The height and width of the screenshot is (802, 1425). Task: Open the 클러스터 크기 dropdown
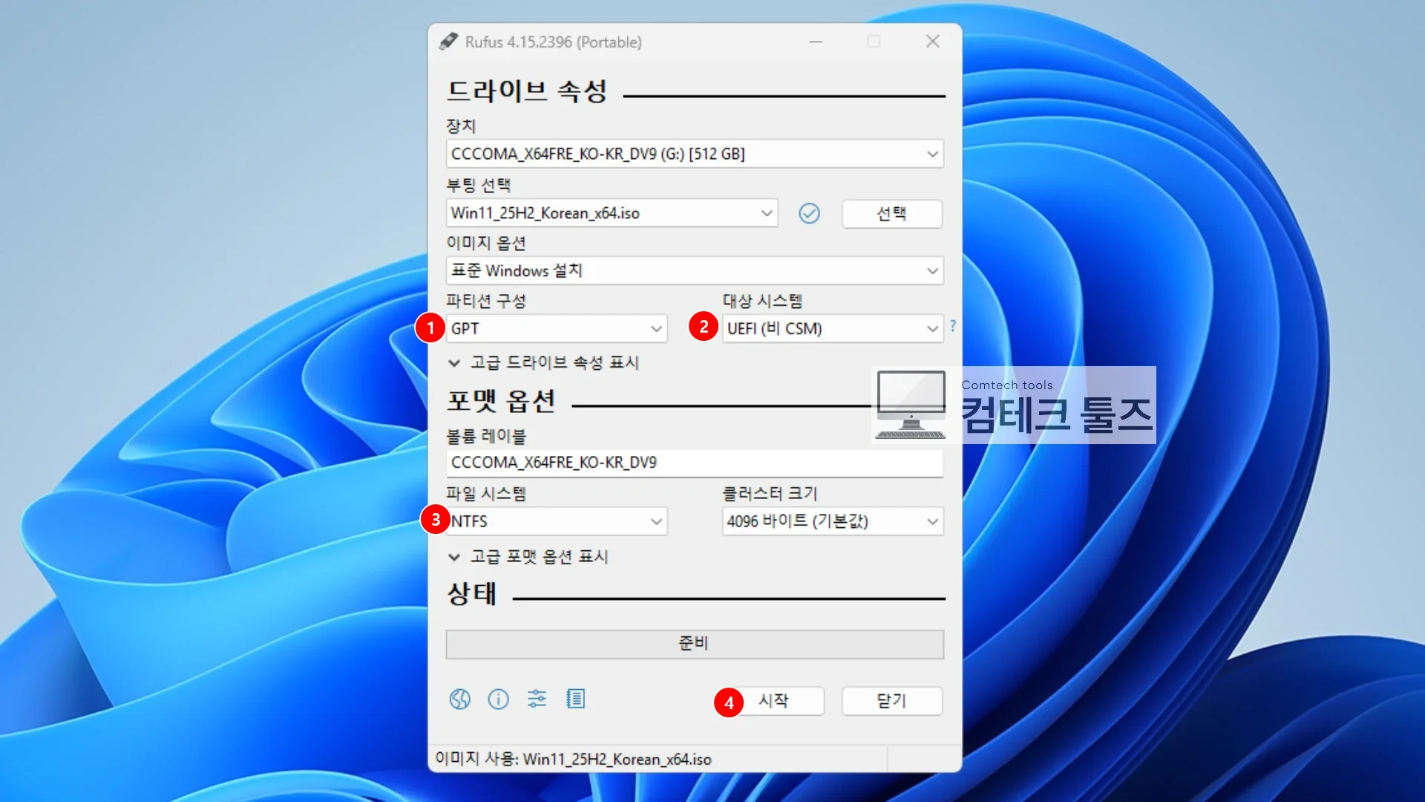(833, 521)
